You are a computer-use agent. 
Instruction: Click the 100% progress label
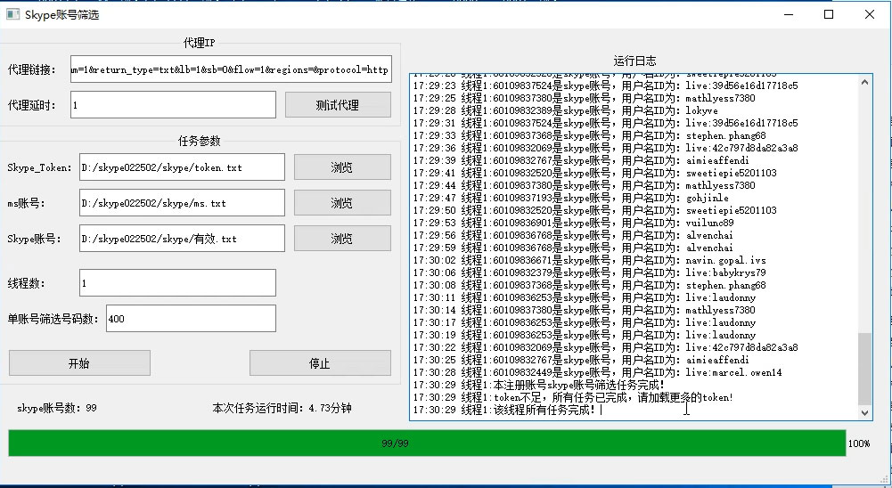[859, 443]
